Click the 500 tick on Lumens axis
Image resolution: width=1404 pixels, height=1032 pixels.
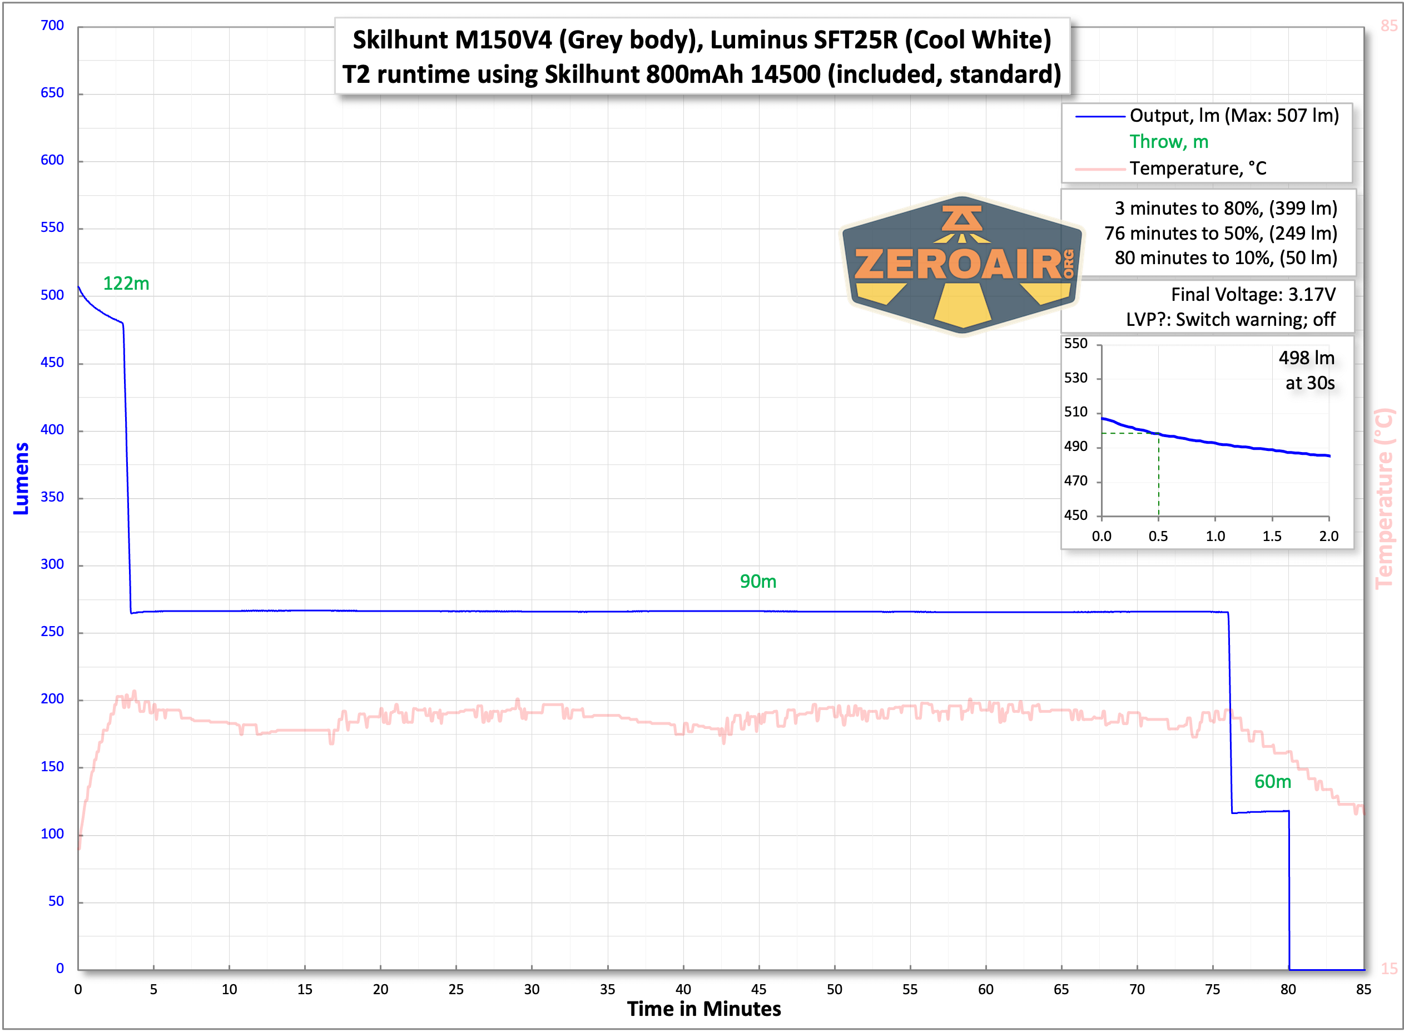[x=52, y=295]
